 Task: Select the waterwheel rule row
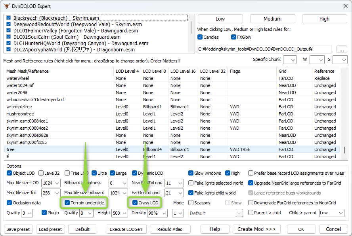172,78
